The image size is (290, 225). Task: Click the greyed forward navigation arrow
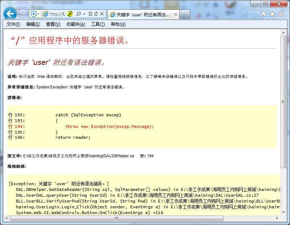[22, 14]
